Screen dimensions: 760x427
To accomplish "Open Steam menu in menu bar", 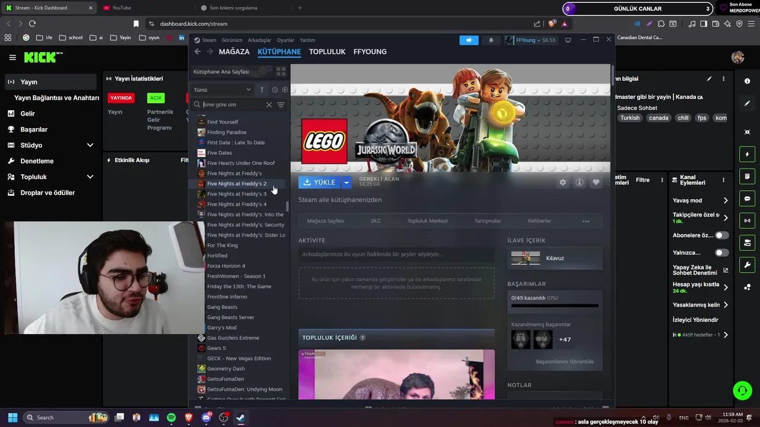I will (x=209, y=40).
